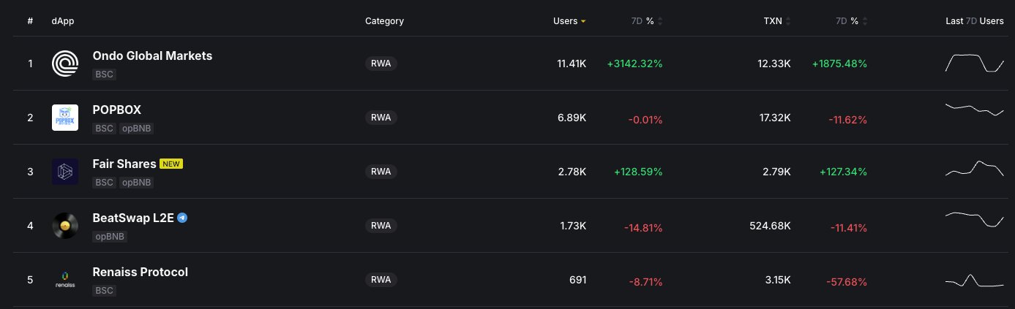Click the Category column header
The width and height of the screenshot is (1015, 309).
[x=384, y=21]
